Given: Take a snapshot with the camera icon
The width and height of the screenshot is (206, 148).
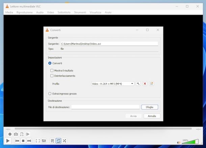Looking at the screenshot, I should 16,134.
